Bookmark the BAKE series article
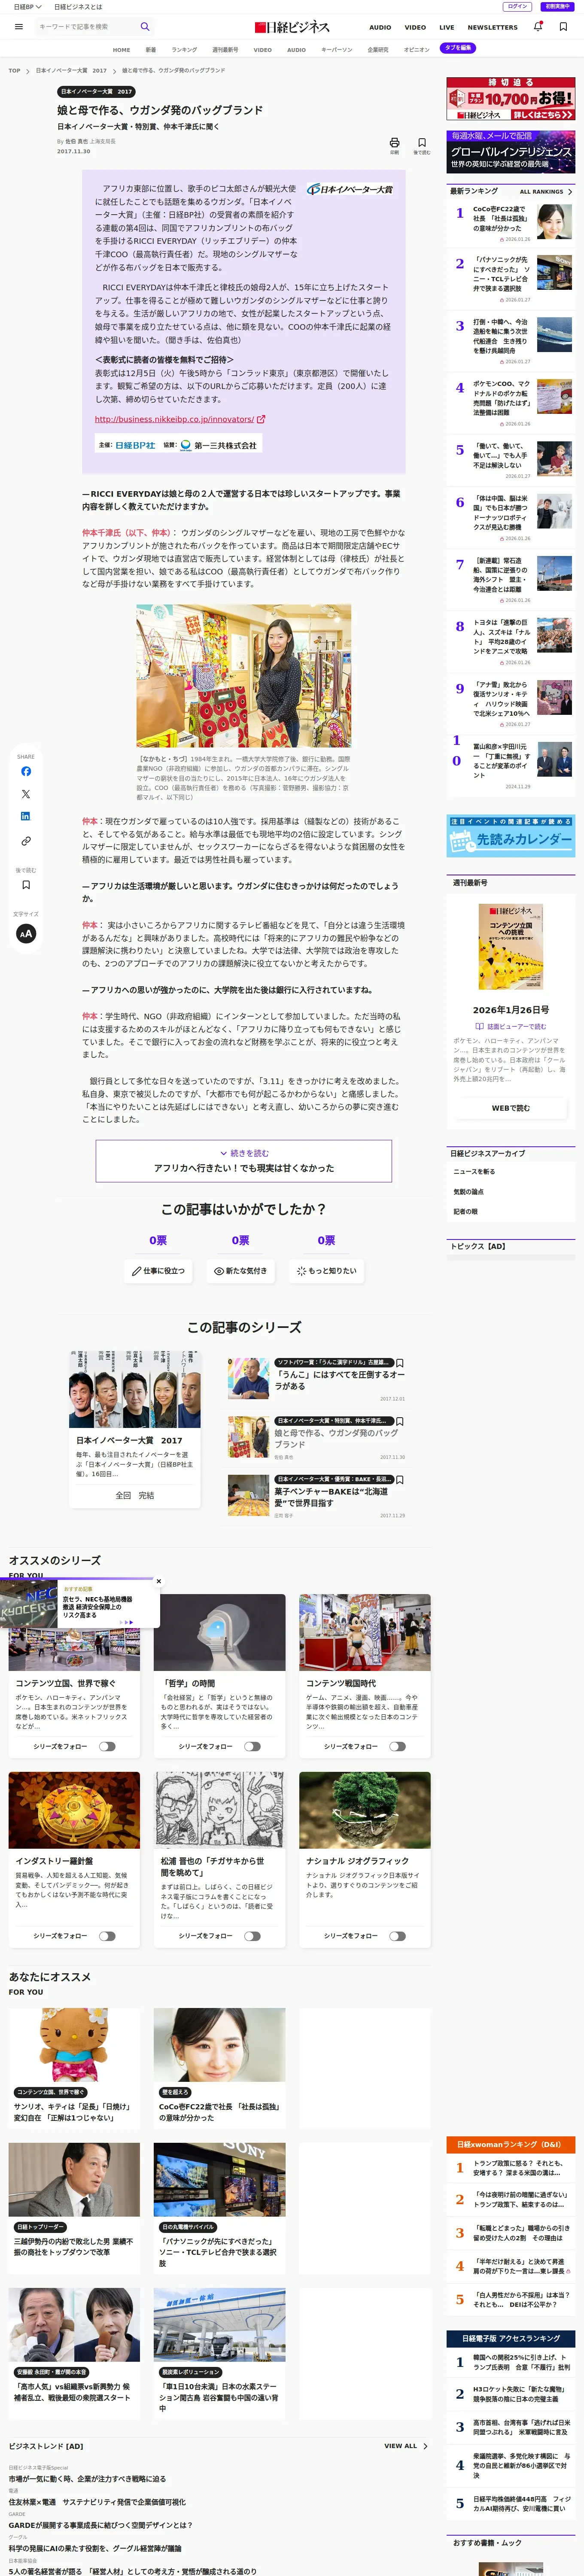This screenshot has height=2576, width=584. 400,1479
